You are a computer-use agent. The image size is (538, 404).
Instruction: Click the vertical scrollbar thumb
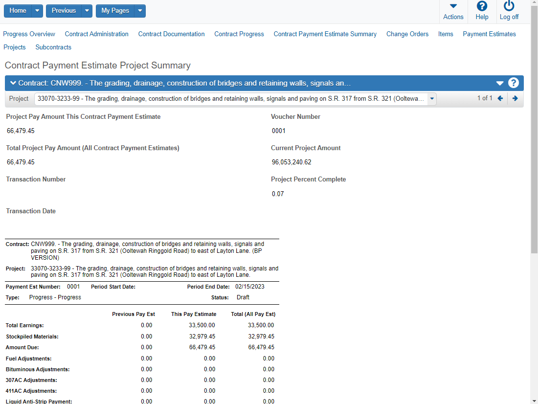click(x=534, y=129)
